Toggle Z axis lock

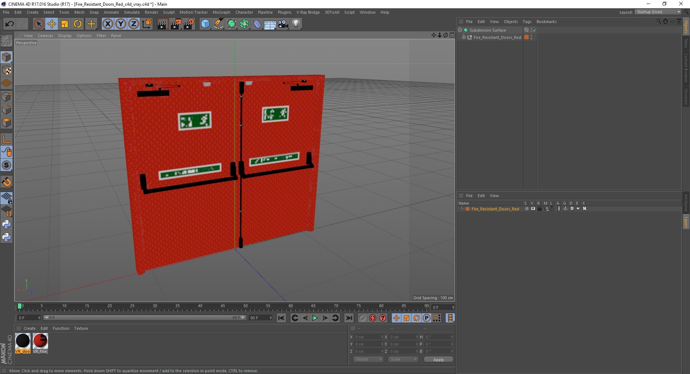(133, 24)
